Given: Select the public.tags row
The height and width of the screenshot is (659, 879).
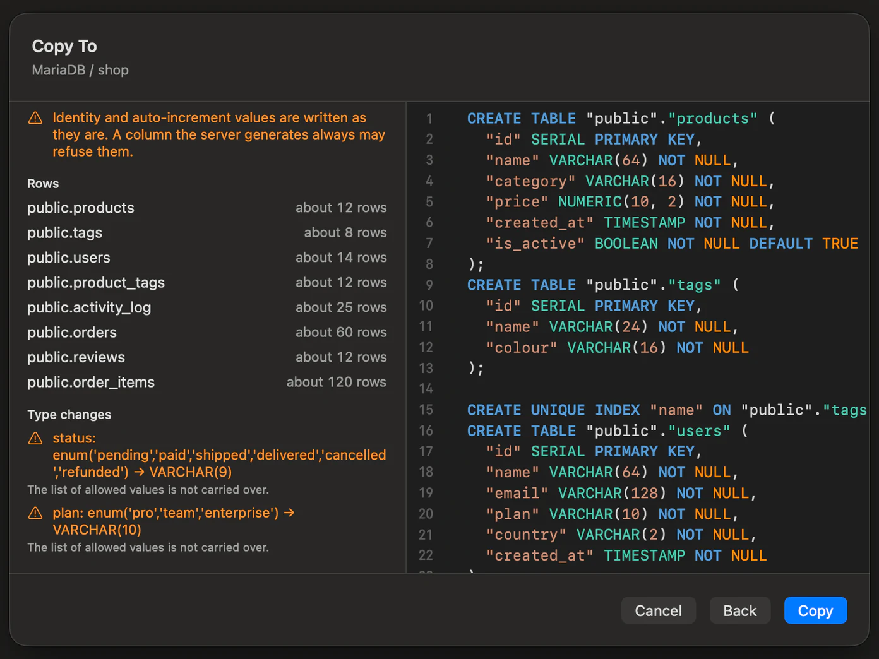Looking at the screenshot, I should tap(207, 233).
